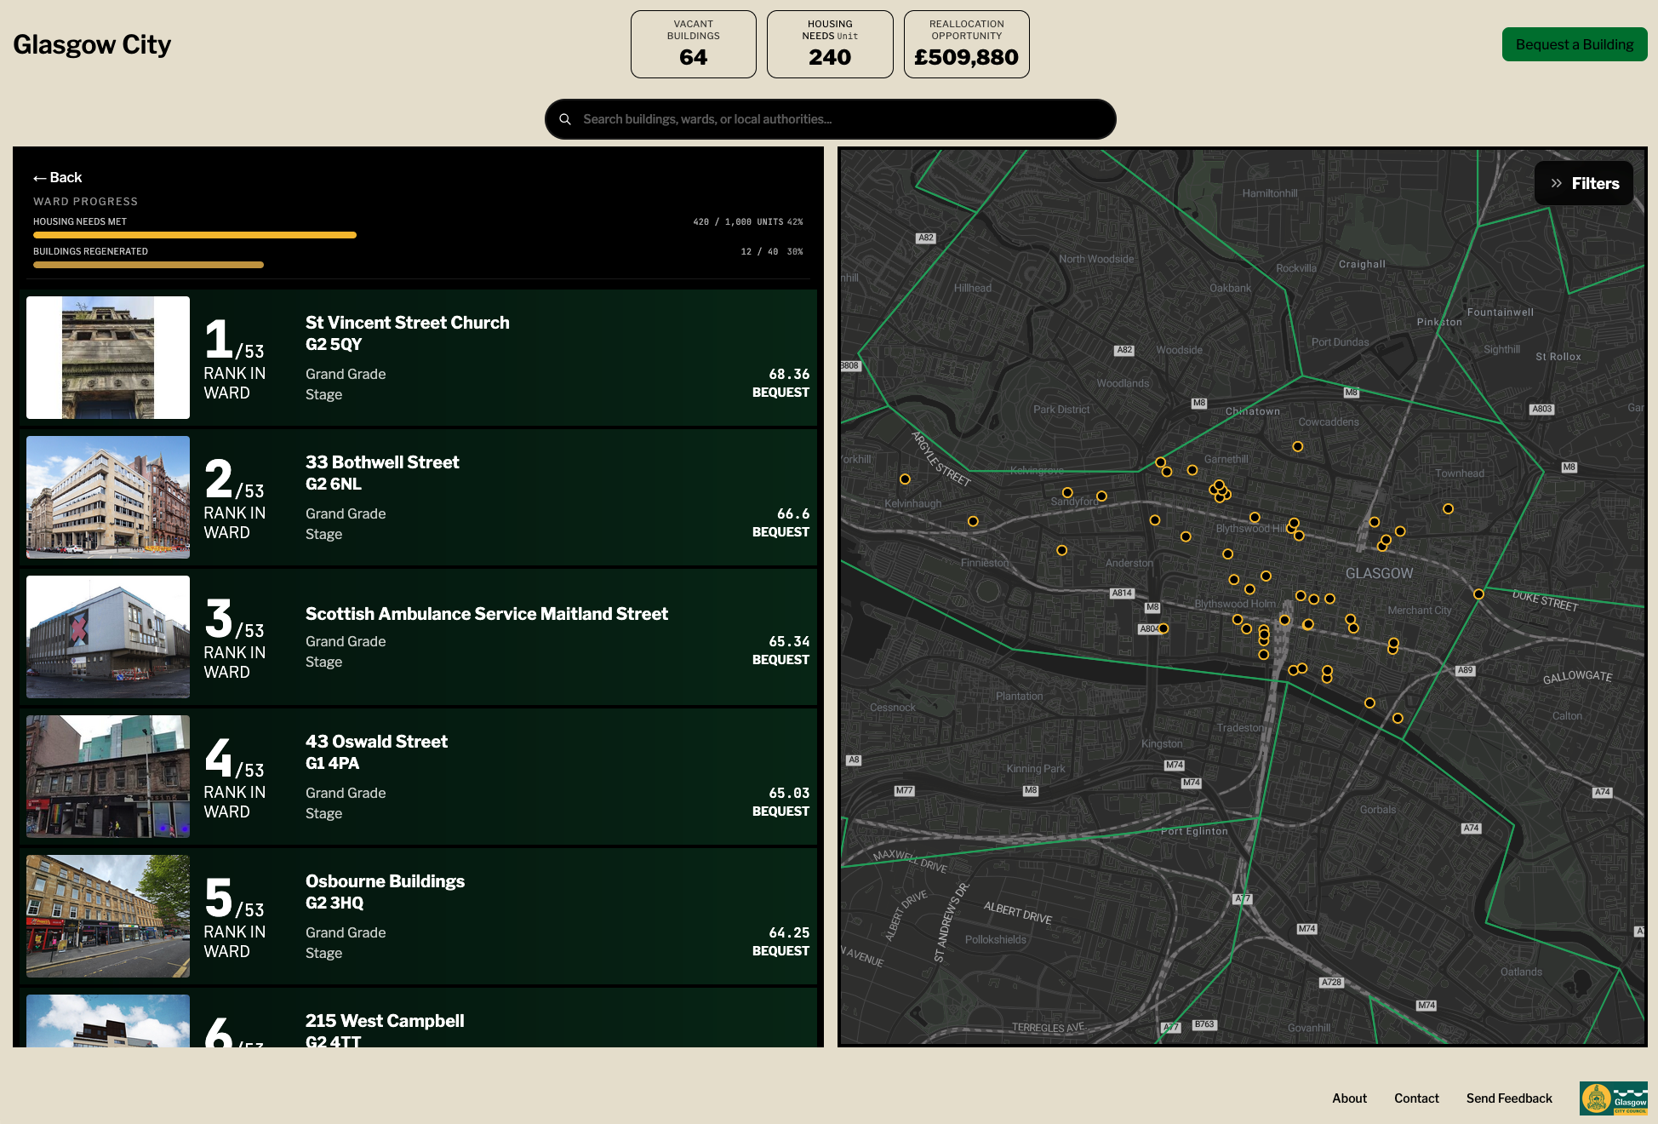Click the double-chevron on the Filters button
Screen dimensions: 1658x1124
coord(1556,183)
